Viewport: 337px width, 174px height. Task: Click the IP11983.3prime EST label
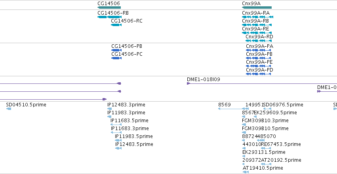point(126,113)
